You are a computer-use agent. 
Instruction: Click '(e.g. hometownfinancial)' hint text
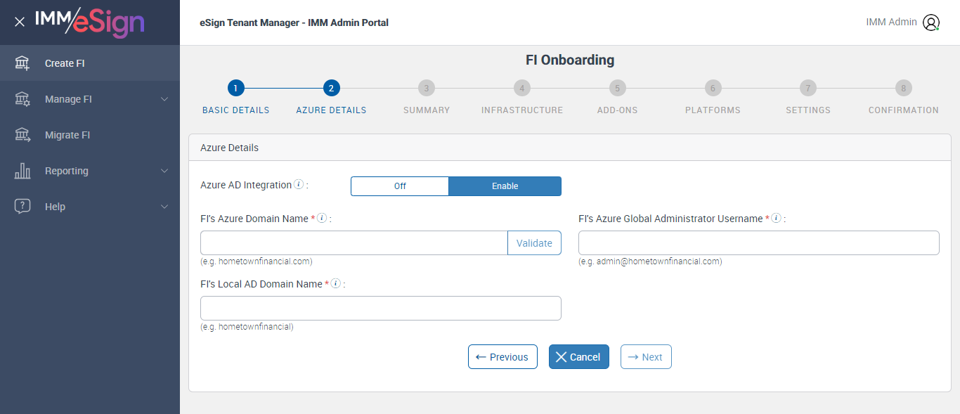click(247, 327)
